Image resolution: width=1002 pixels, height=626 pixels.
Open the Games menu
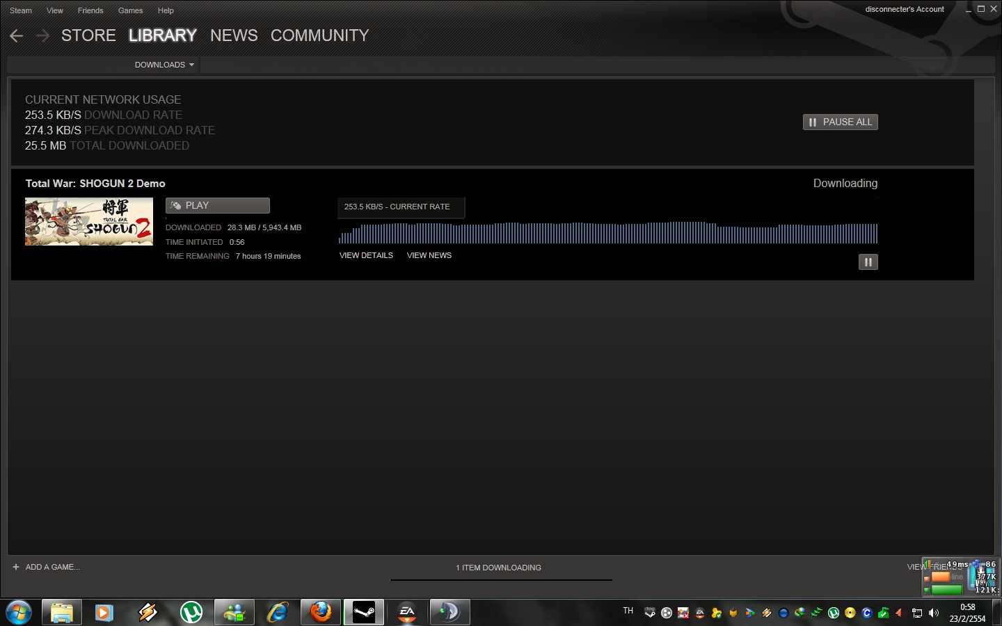pyautogui.click(x=131, y=10)
